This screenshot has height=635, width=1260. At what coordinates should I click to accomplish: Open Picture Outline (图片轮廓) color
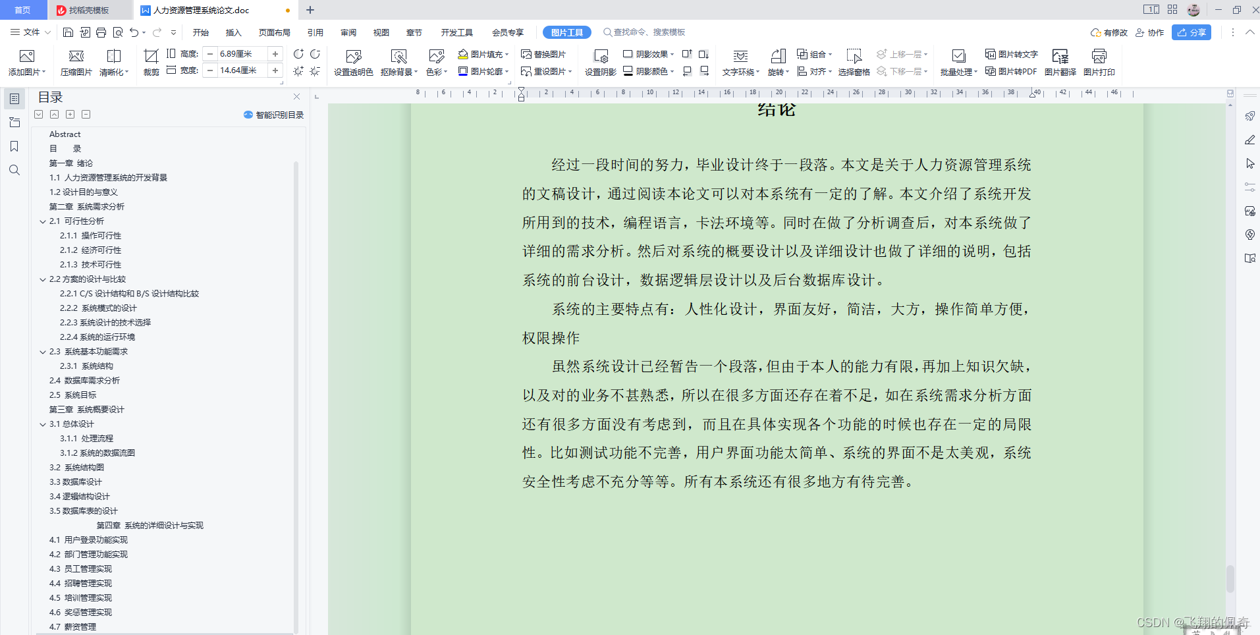tap(483, 71)
